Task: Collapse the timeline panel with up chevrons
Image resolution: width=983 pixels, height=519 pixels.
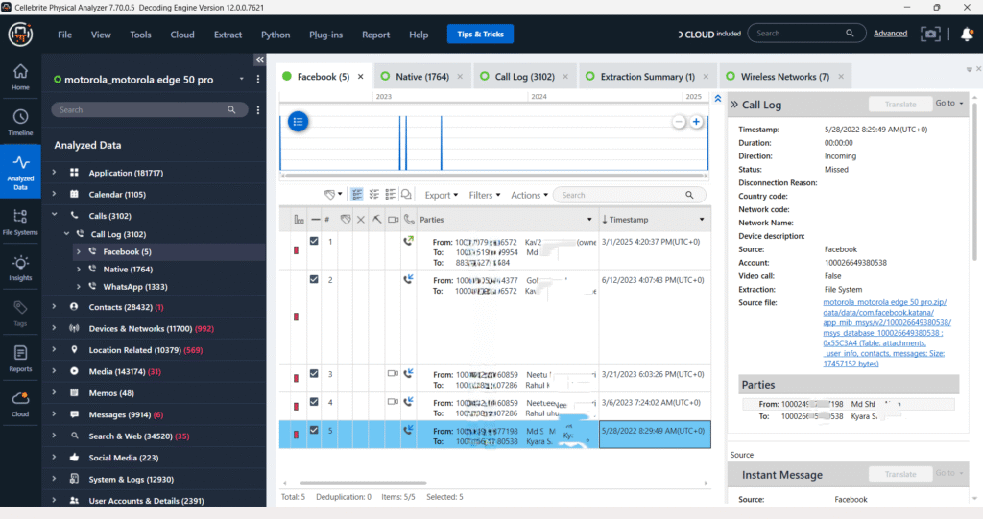Action: 718,99
